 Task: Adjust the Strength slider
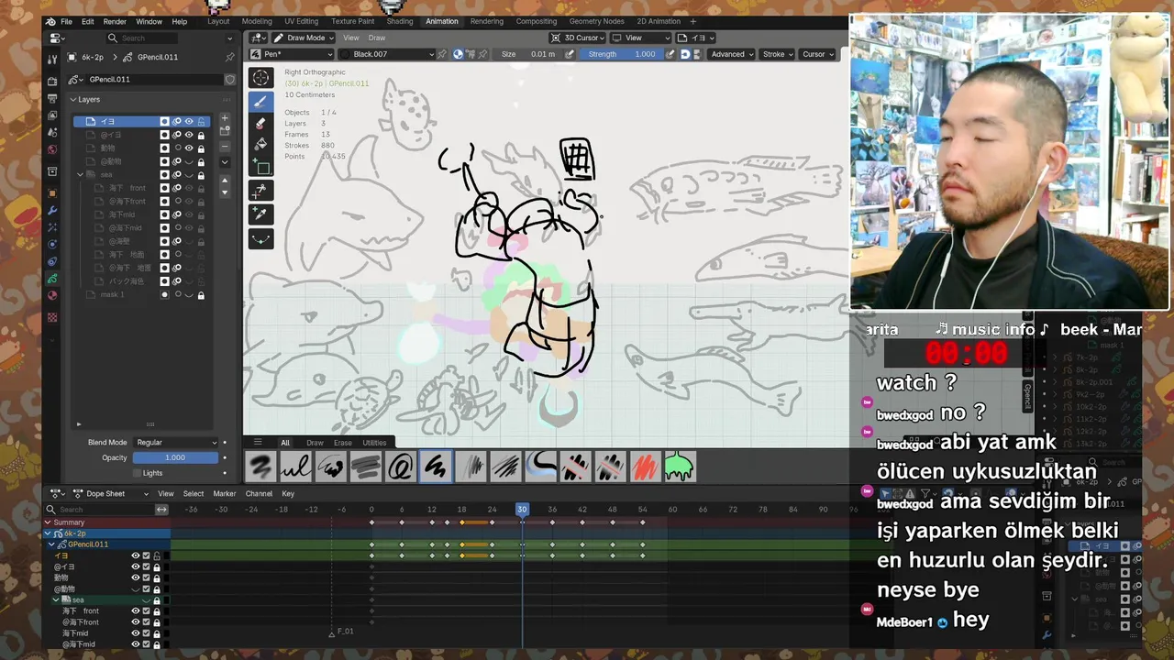pos(623,54)
